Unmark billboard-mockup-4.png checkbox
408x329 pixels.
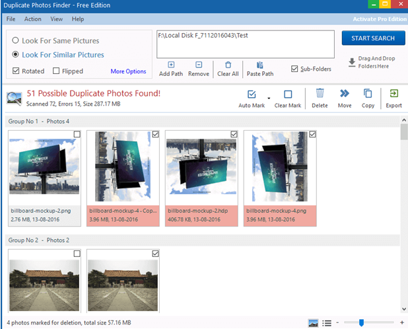click(312, 134)
